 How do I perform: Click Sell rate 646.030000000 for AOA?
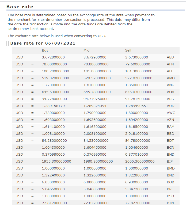pyautogui.click(x=139, y=92)
